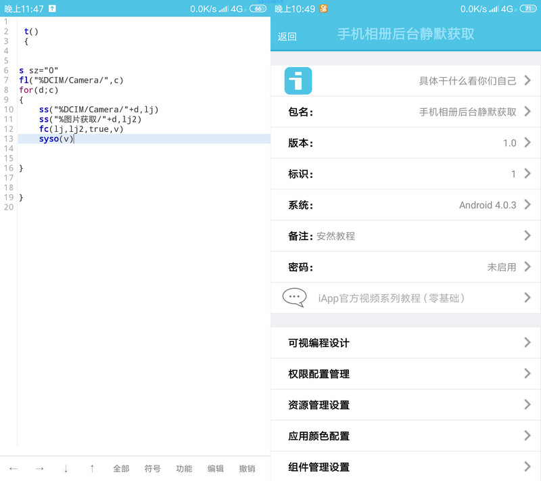Open the 符号 menu in bottom bar

click(x=153, y=467)
